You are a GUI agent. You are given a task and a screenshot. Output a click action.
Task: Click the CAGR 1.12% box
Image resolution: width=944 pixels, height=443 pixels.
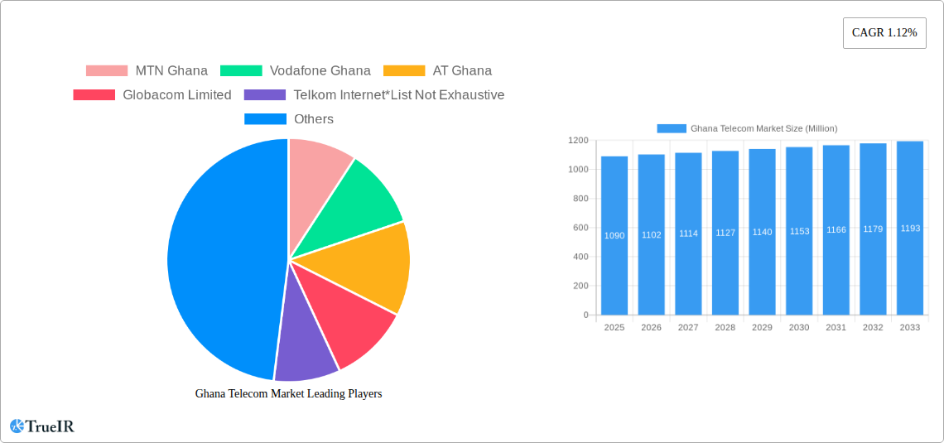pyautogui.click(x=884, y=32)
